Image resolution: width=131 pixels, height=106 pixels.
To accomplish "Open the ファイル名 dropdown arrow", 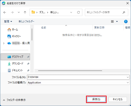I will (x=128, y=77).
